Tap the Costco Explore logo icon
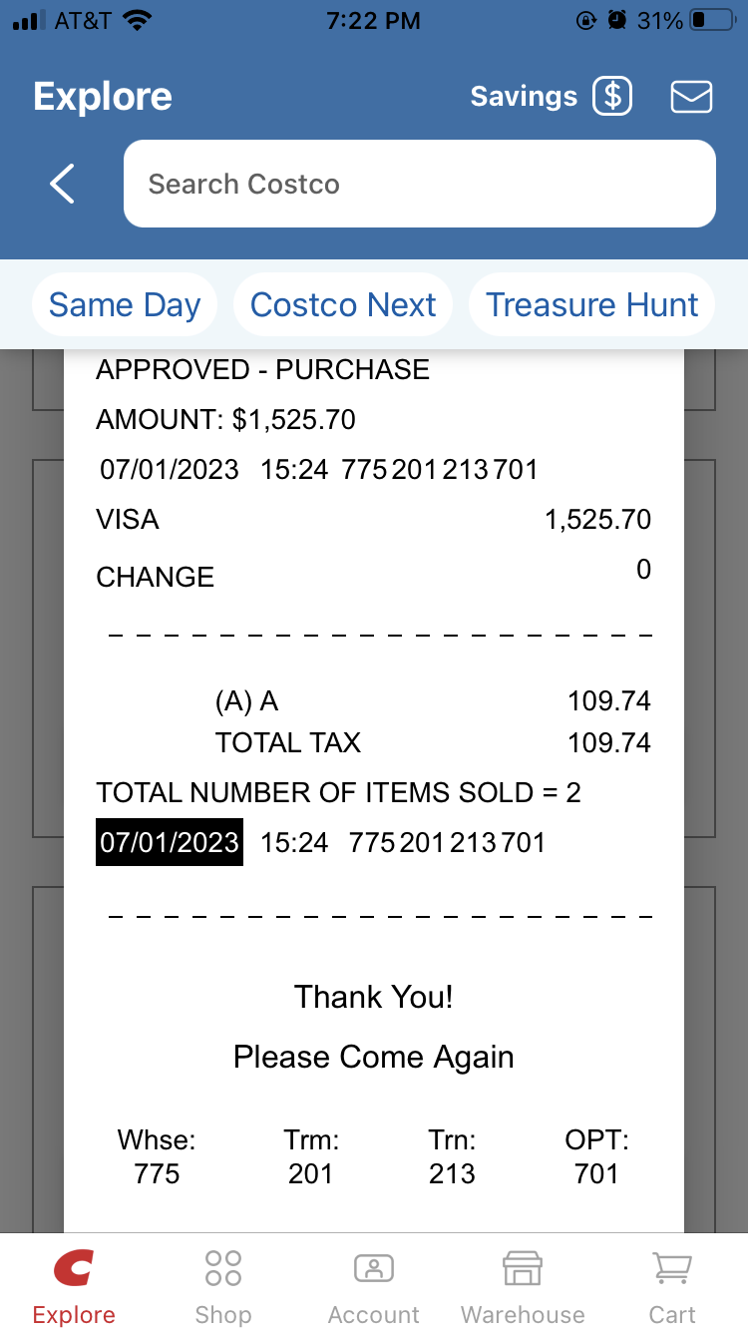This screenshot has width=748, height=1331. coord(74,1269)
